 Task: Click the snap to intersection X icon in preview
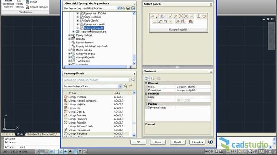coord(181,16)
